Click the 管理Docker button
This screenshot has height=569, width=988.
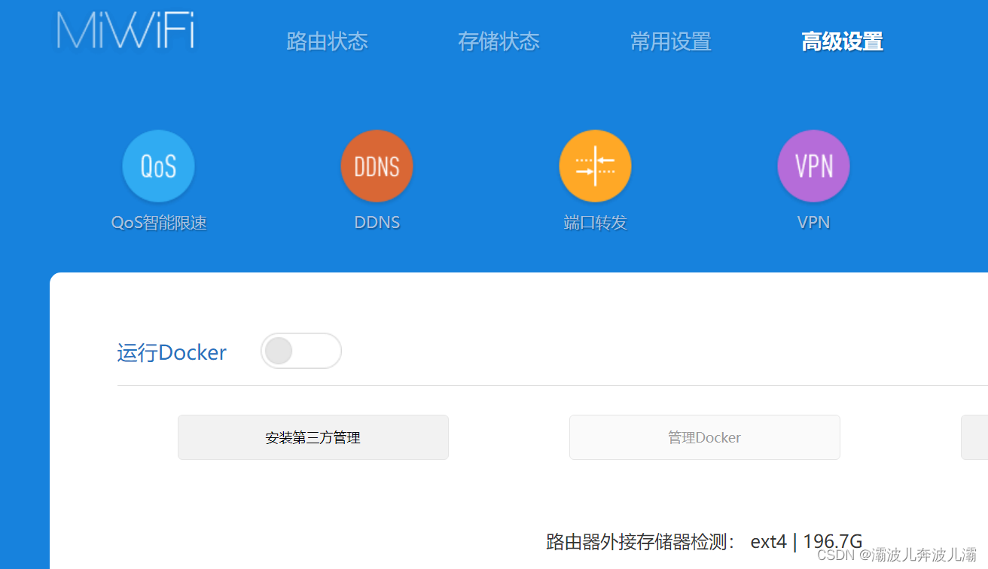[x=705, y=437]
